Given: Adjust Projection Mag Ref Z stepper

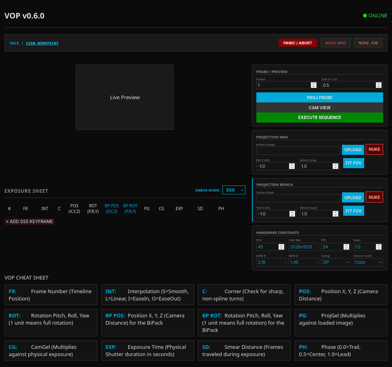Looking at the screenshot, I should tap(292, 166).
